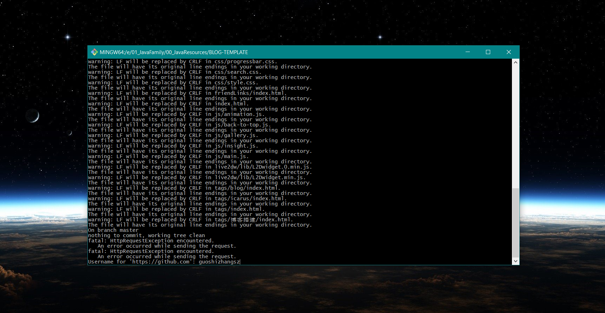Click the tags/icarus/index.html warning line
Screen dimensions: 605x313
187,198
